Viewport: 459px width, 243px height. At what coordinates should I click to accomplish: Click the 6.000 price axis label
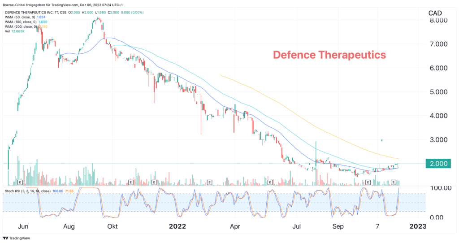coord(438,68)
